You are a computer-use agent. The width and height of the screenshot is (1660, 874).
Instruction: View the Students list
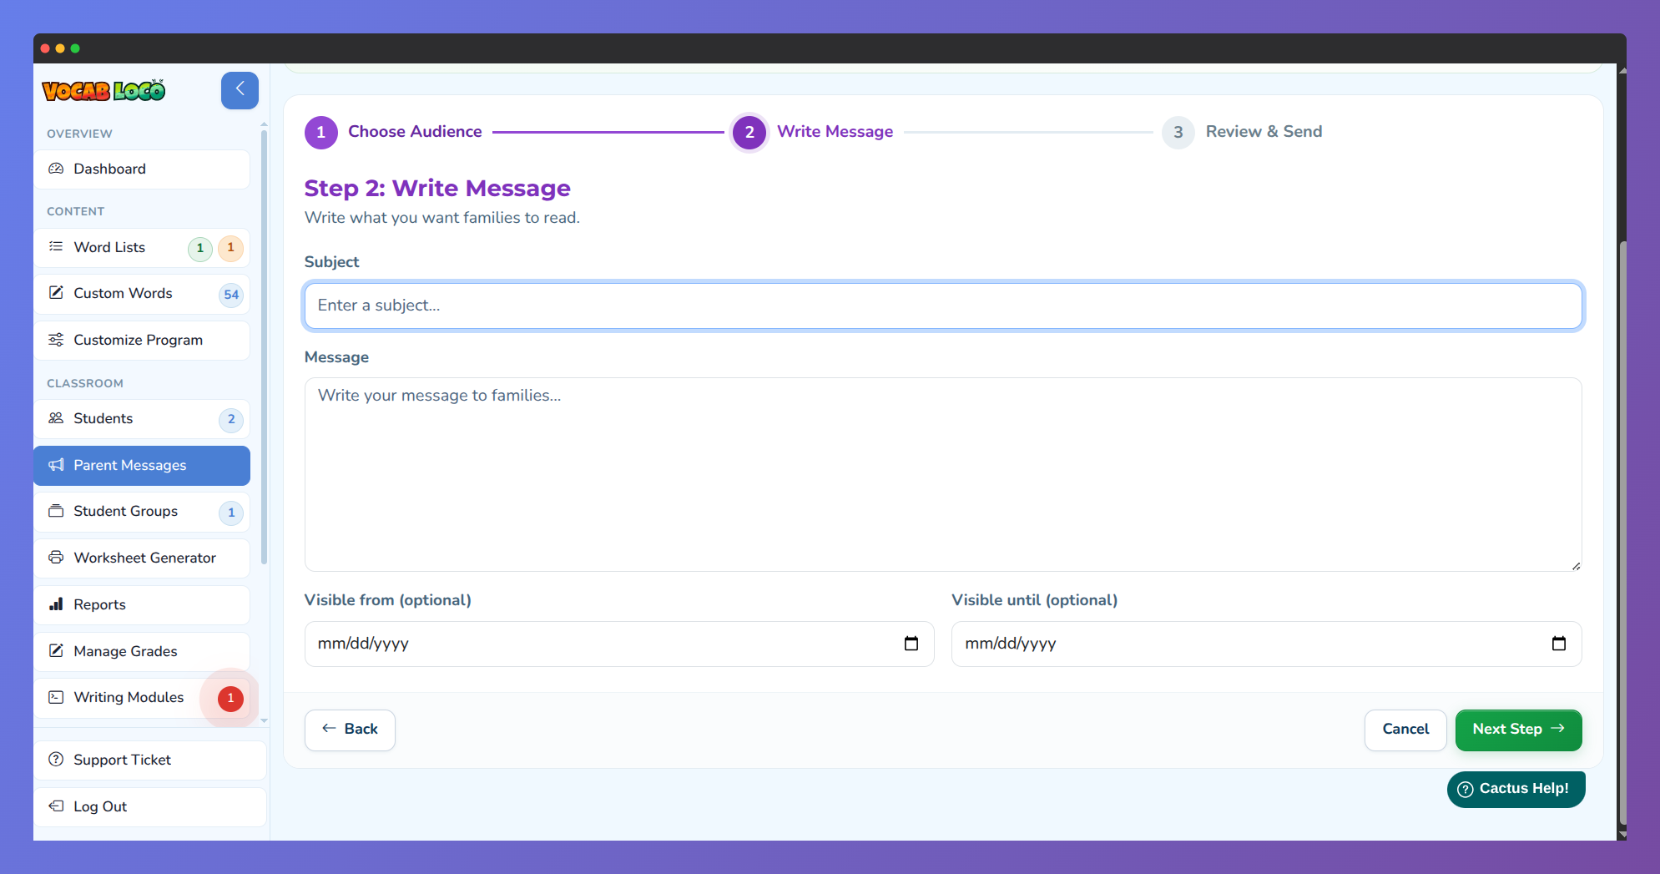click(x=142, y=419)
